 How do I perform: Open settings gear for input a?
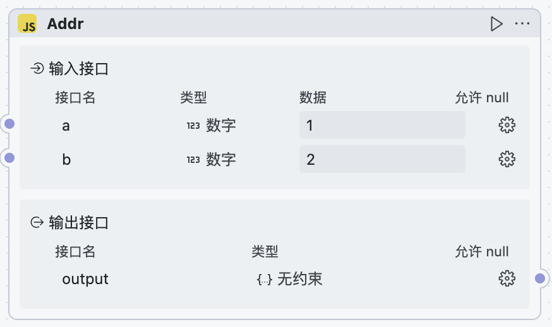point(507,125)
